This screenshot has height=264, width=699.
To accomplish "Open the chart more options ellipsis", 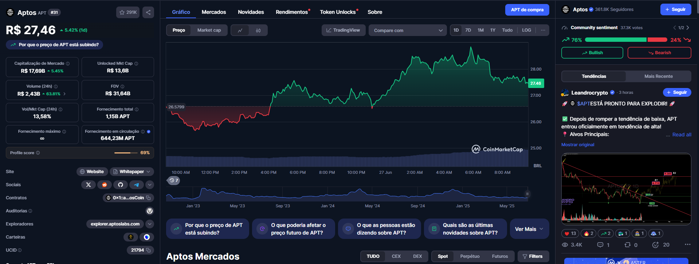I will click(x=543, y=30).
